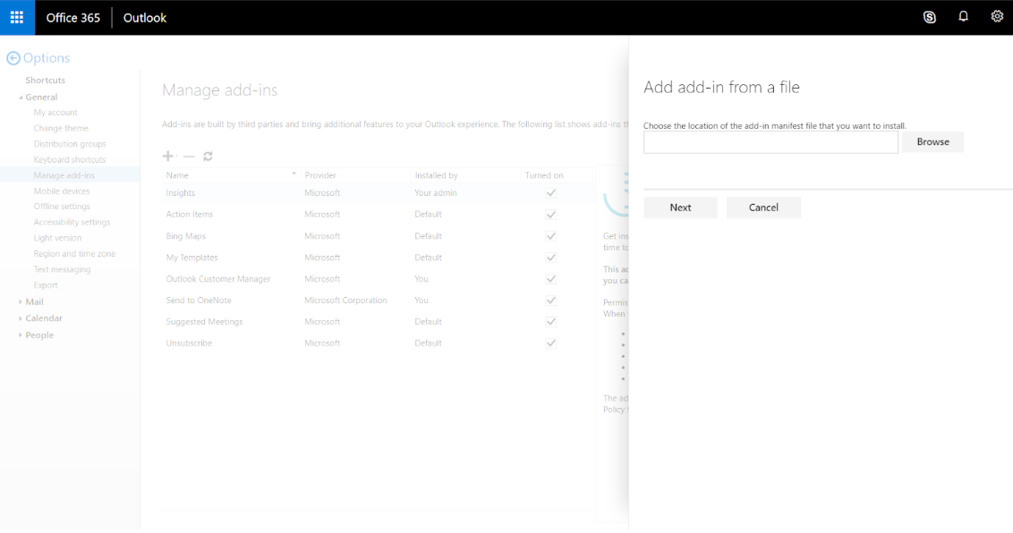The image size is (1013, 533).
Task: Select the Insights add-in row name
Action: [x=180, y=193]
